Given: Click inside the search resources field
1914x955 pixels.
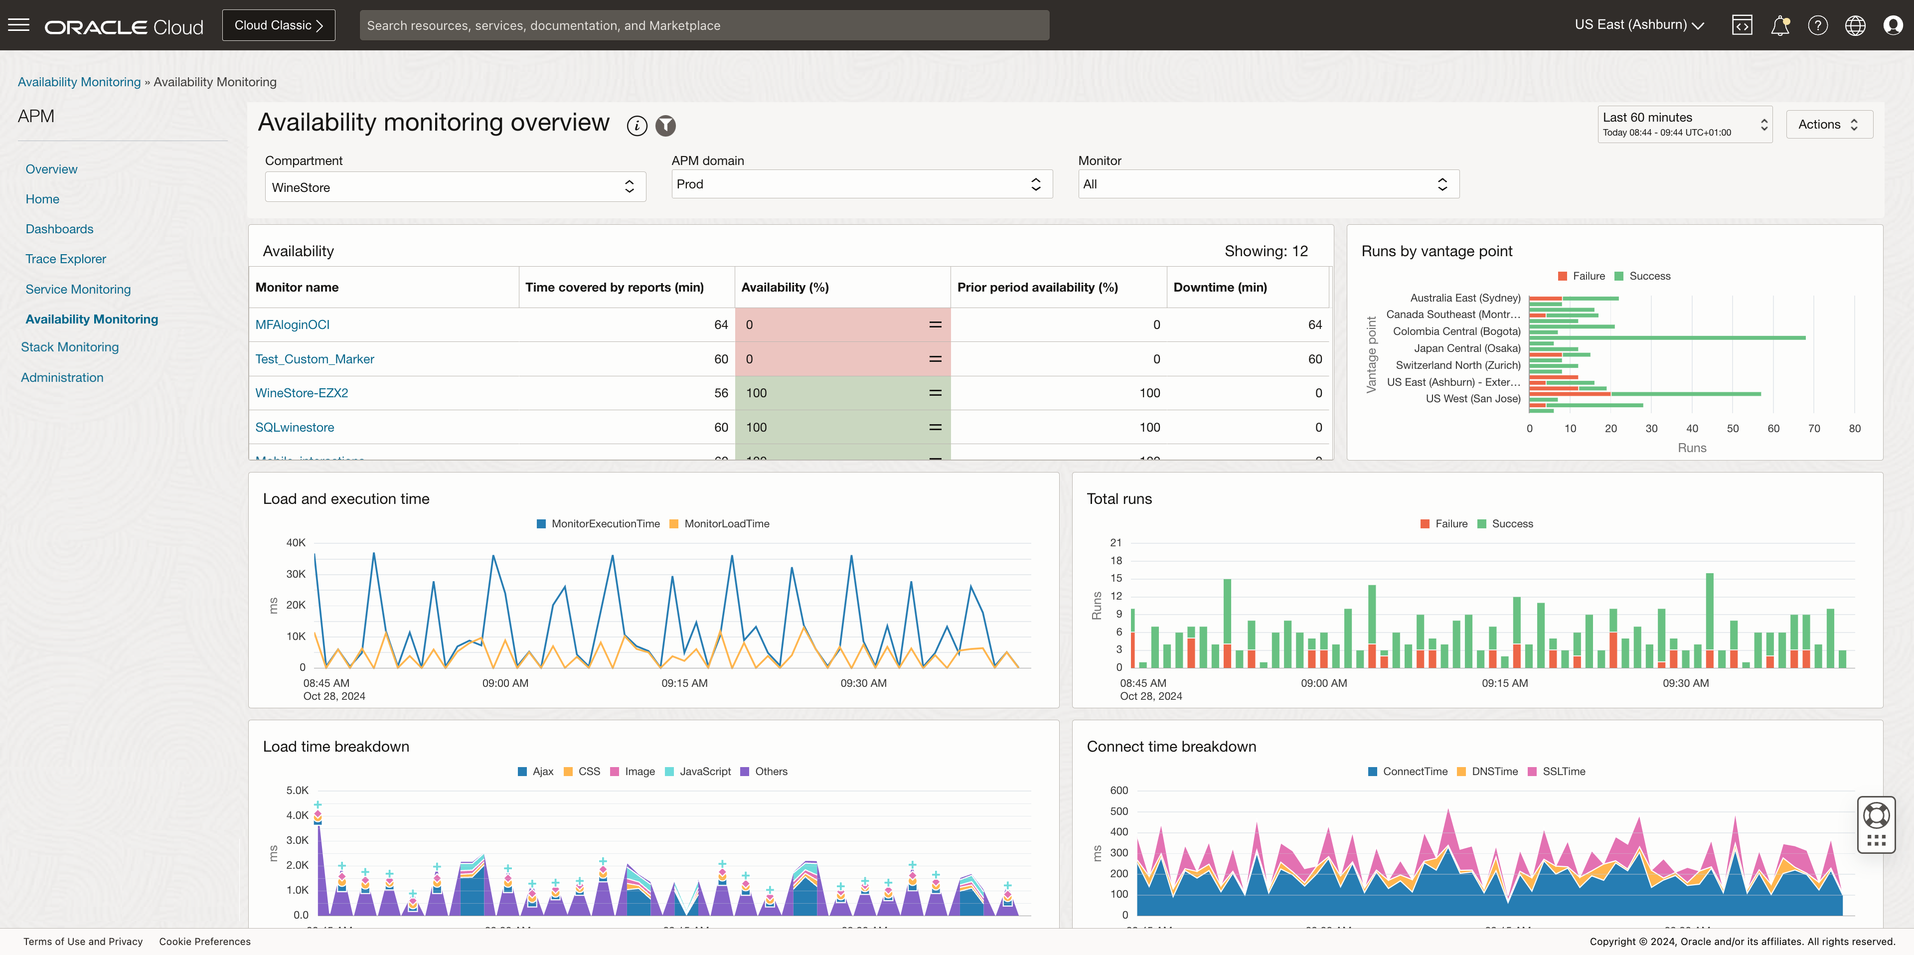Looking at the screenshot, I should (704, 24).
